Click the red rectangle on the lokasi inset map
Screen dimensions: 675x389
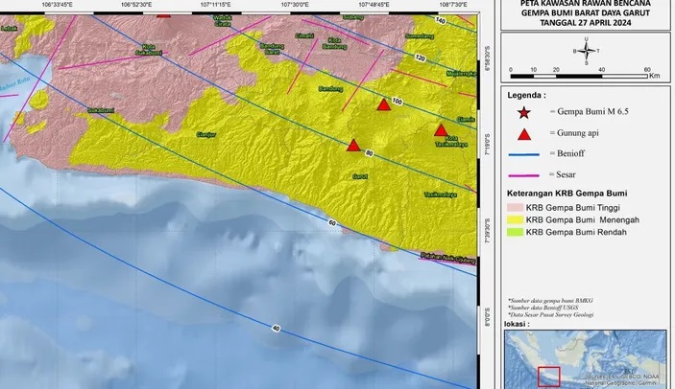tap(548, 377)
